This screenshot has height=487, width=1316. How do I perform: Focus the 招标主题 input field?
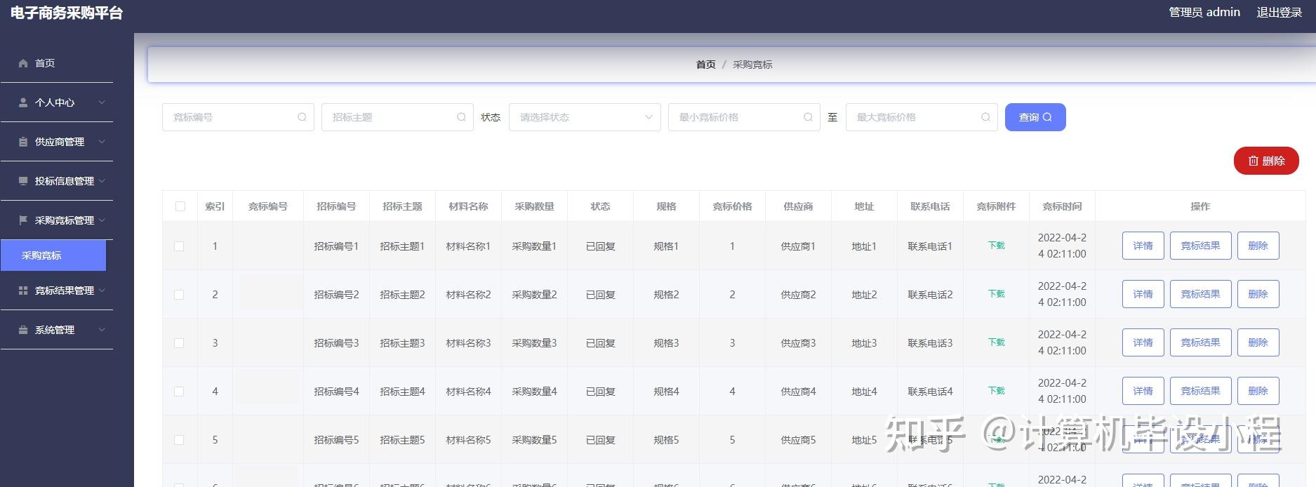click(397, 117)
